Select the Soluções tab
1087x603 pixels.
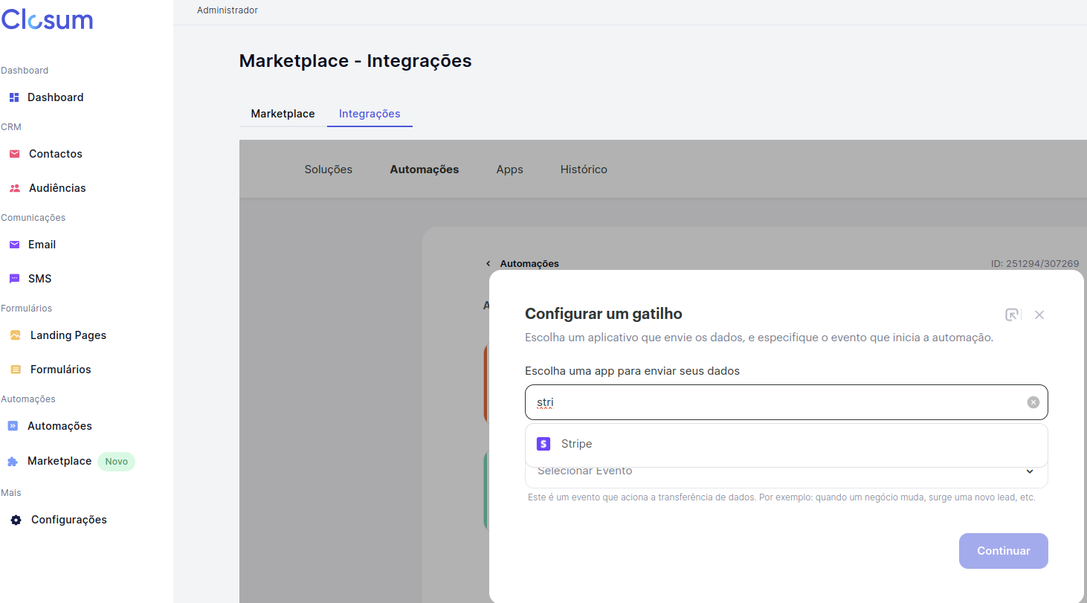tap(329, 170)
